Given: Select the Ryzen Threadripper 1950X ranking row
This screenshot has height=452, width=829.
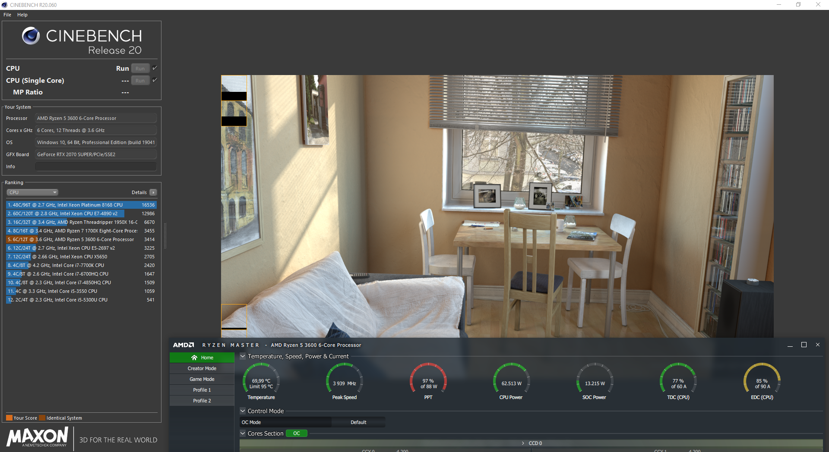Looking at the screenshot, I should [x=81, y=222].
